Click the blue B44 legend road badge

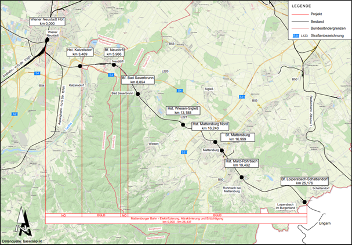coord(296,35)
